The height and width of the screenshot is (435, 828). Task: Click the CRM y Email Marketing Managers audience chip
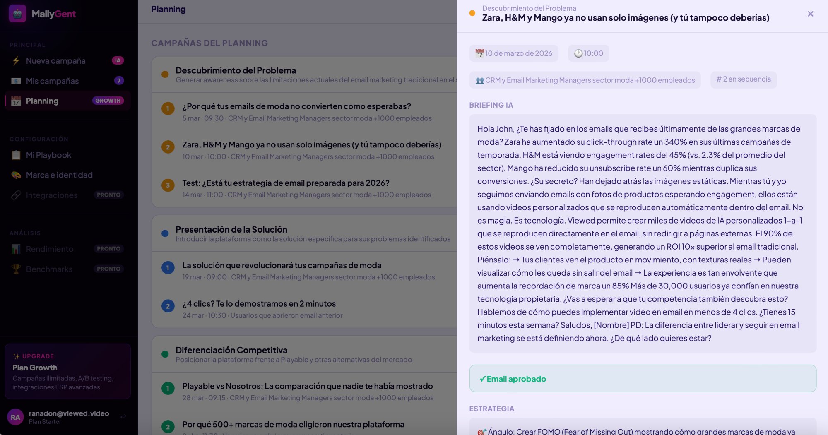(585, 80)
